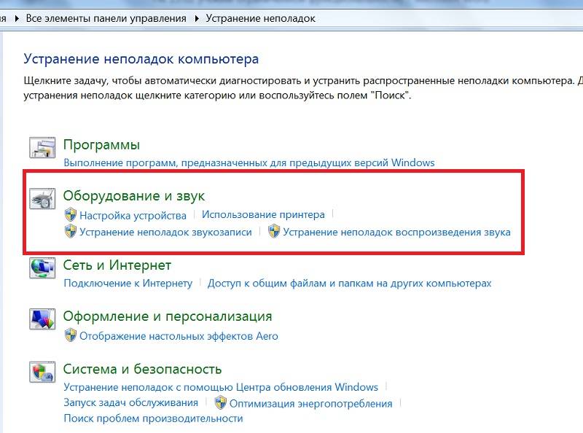Click shield icon beside Настройка устройства
The width and height of the screenshot is (583, 433).
tap(71, 215)
